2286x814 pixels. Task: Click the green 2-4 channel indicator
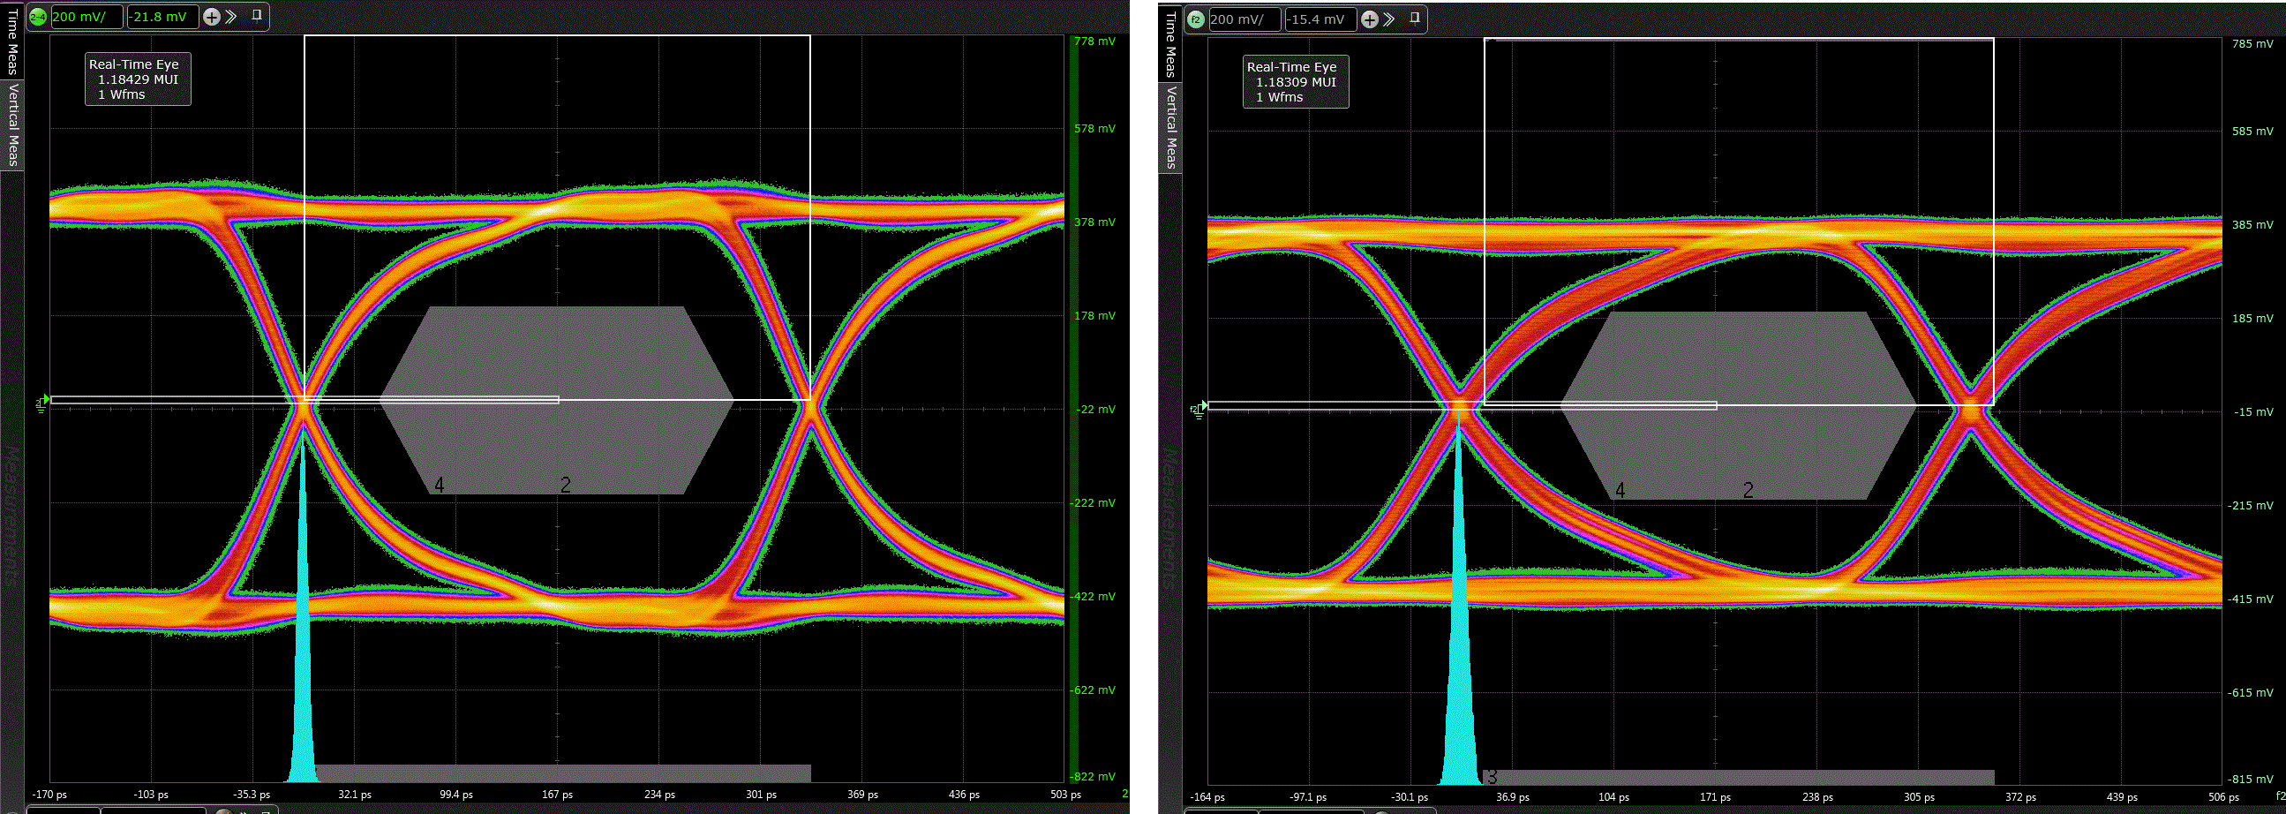tap(38, 17)
